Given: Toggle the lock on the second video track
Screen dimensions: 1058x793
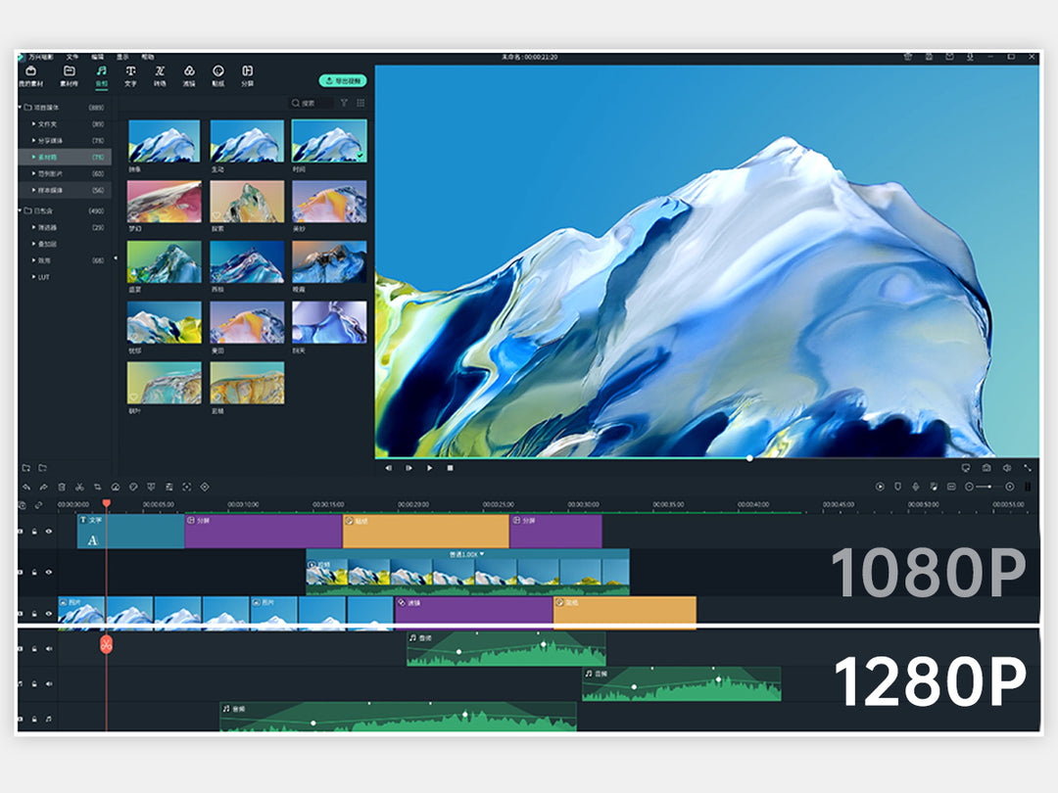Looking at the screenshot, I should [35, 572].
